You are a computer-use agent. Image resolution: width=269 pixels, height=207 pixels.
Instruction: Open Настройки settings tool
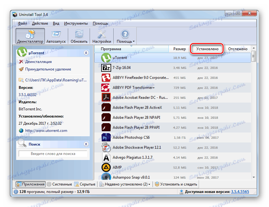(102, 36)
